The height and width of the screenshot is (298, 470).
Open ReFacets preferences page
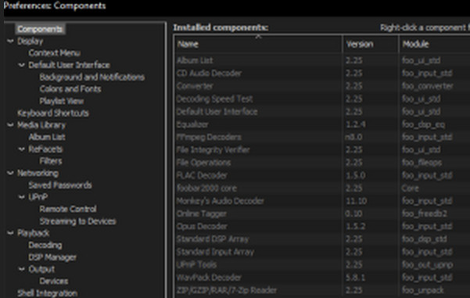[45, 149]
